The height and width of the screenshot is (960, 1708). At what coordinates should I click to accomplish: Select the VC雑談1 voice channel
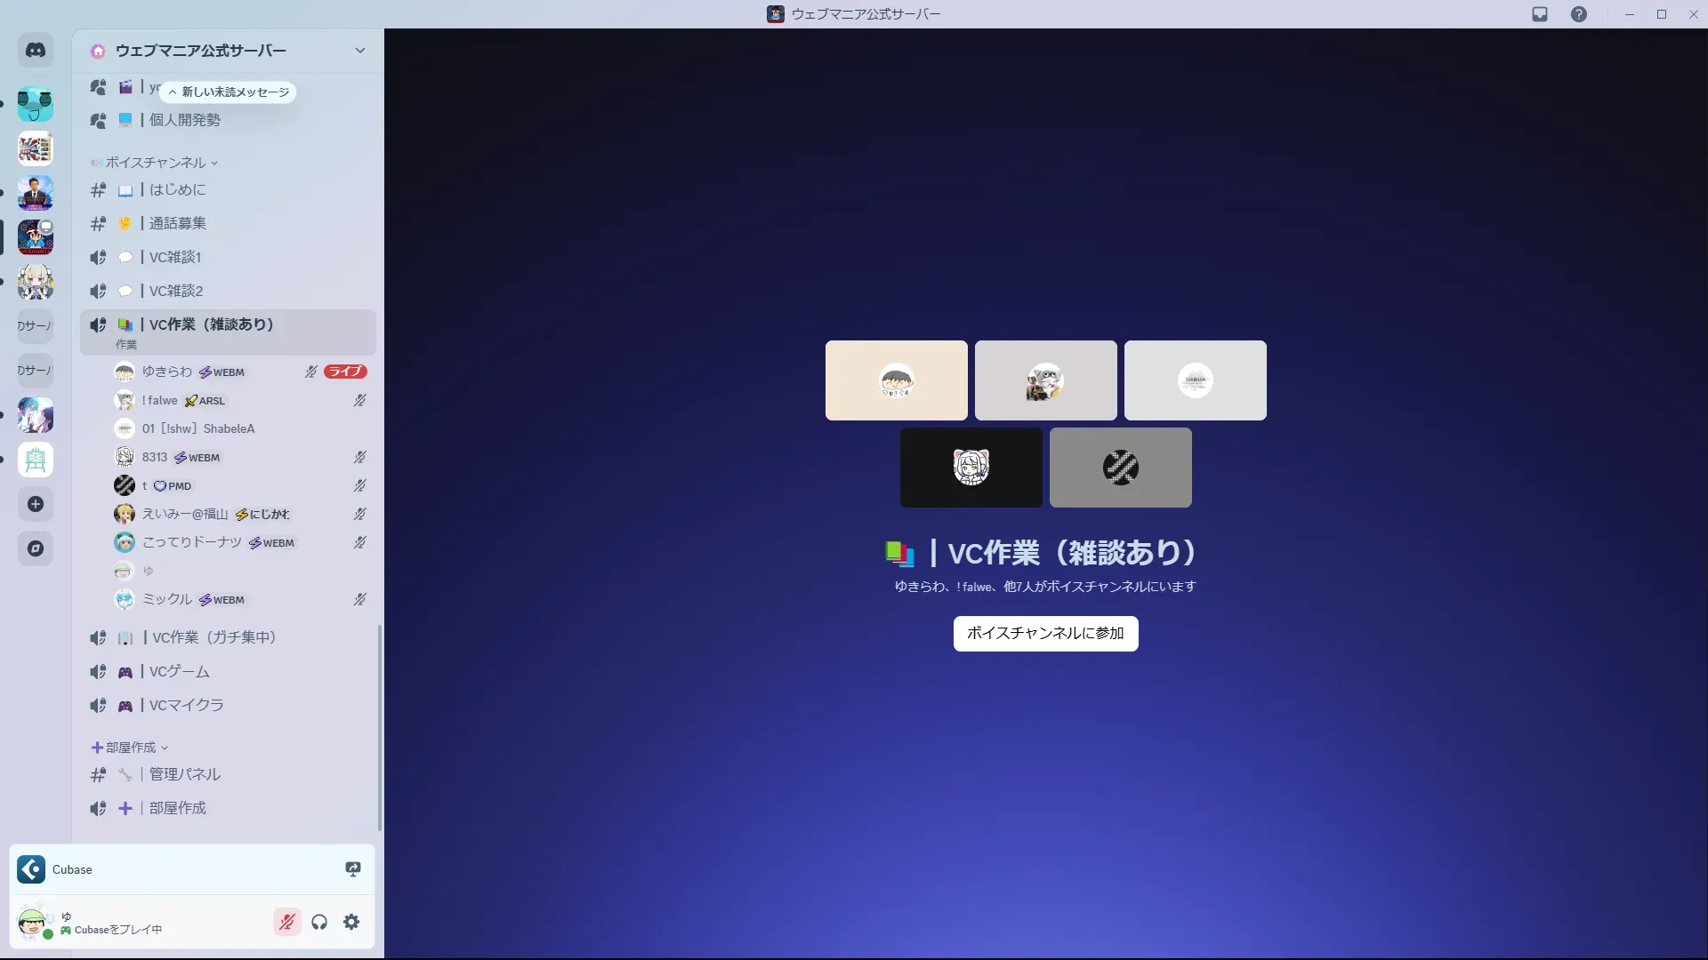(175, 258)
